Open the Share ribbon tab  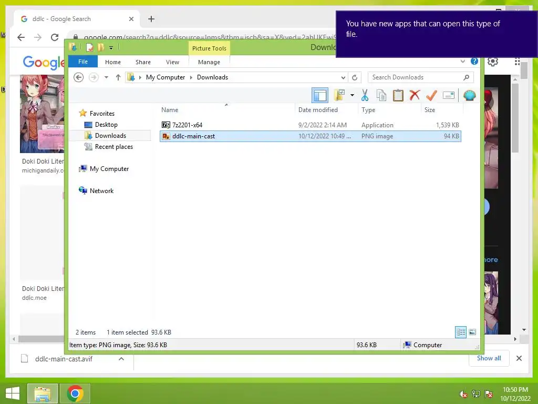[x=143, y=62]
